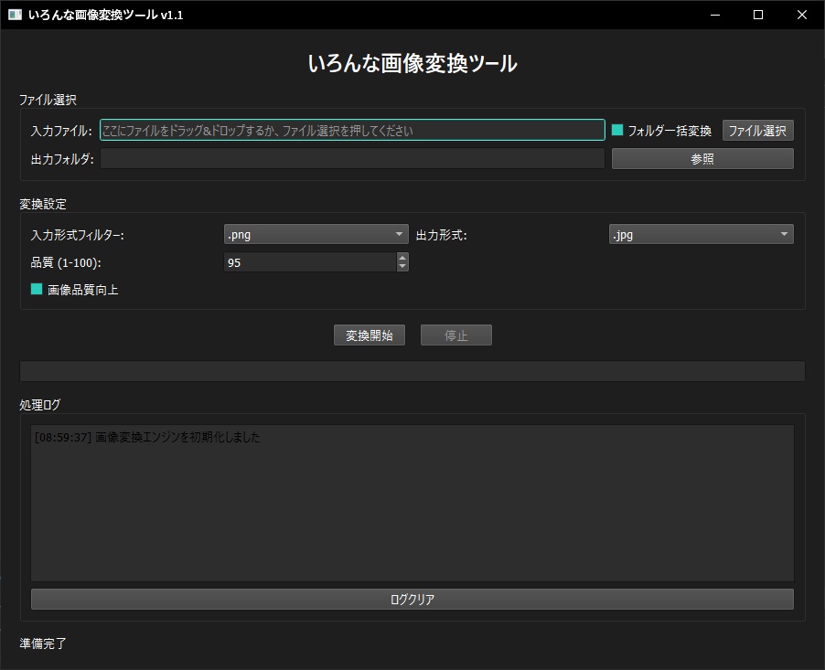Viewport: 825px width, 670px height.
Task: Enable the フォルダー一括変換 checkbox
Action: [618, 130]
